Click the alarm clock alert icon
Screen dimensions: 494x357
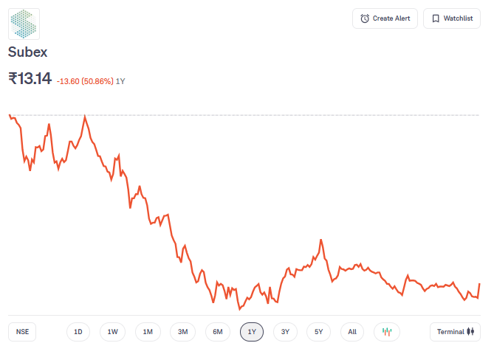tap(365, 18)
